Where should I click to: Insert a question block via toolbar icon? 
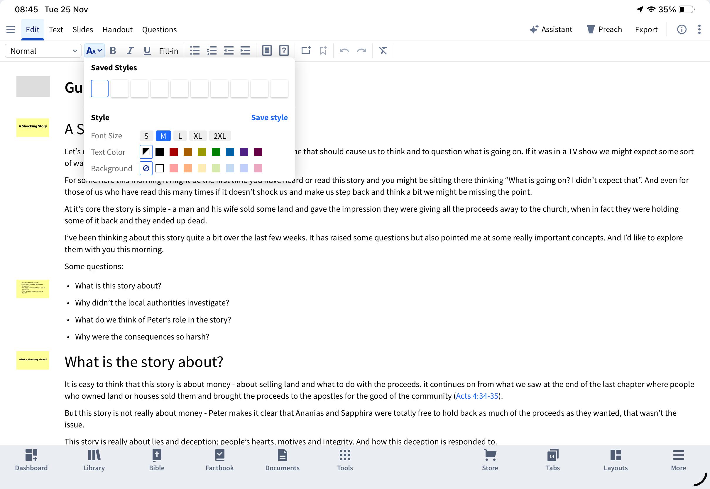pos(284,50)
